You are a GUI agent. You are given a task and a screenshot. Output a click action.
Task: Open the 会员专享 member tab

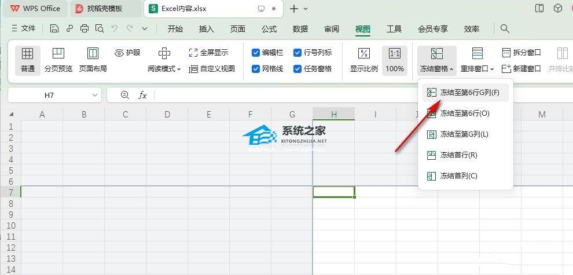(x=433, y=29)
